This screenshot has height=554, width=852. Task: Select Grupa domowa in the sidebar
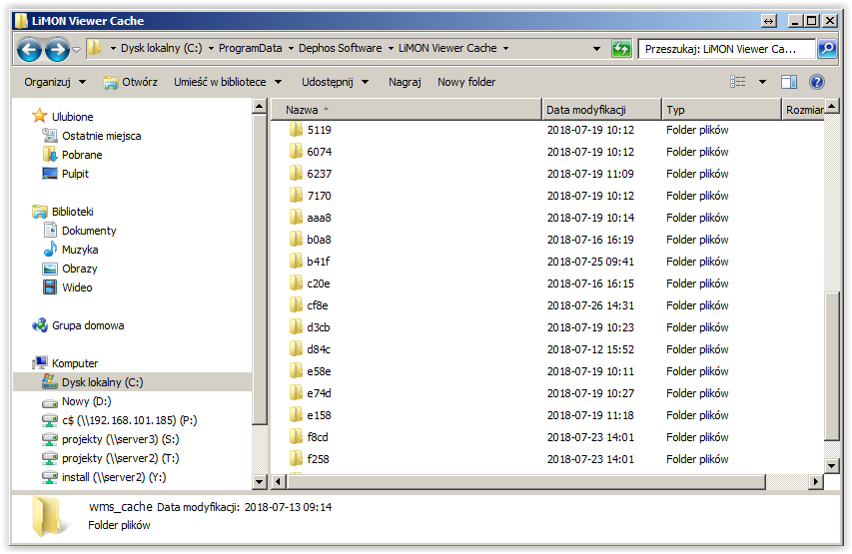pos(88,325)
